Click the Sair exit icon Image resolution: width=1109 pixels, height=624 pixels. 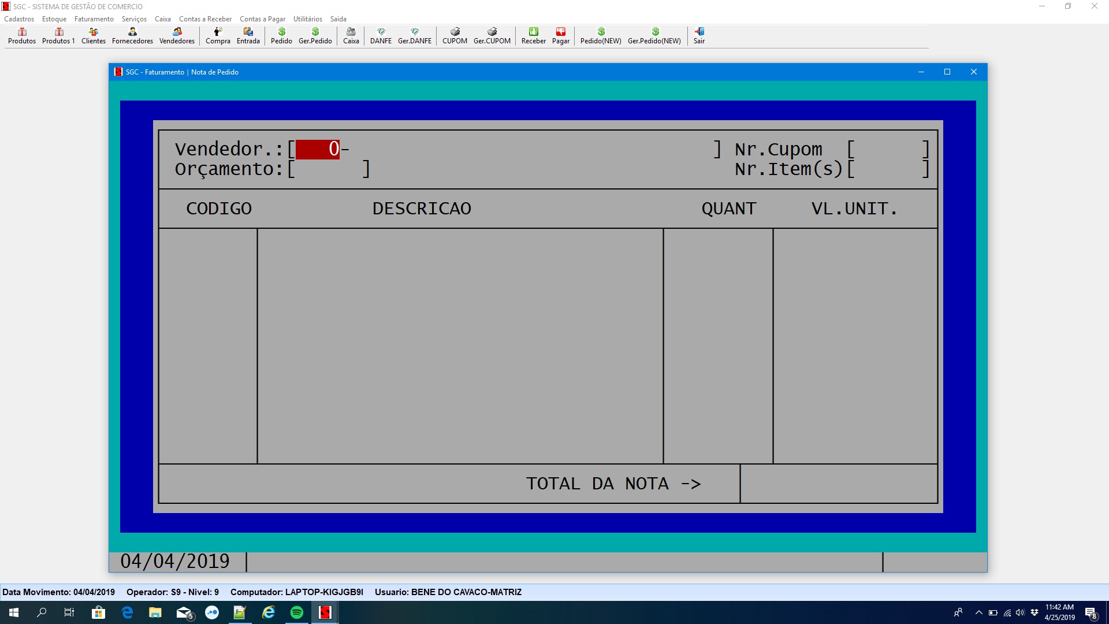pos(699,35)
